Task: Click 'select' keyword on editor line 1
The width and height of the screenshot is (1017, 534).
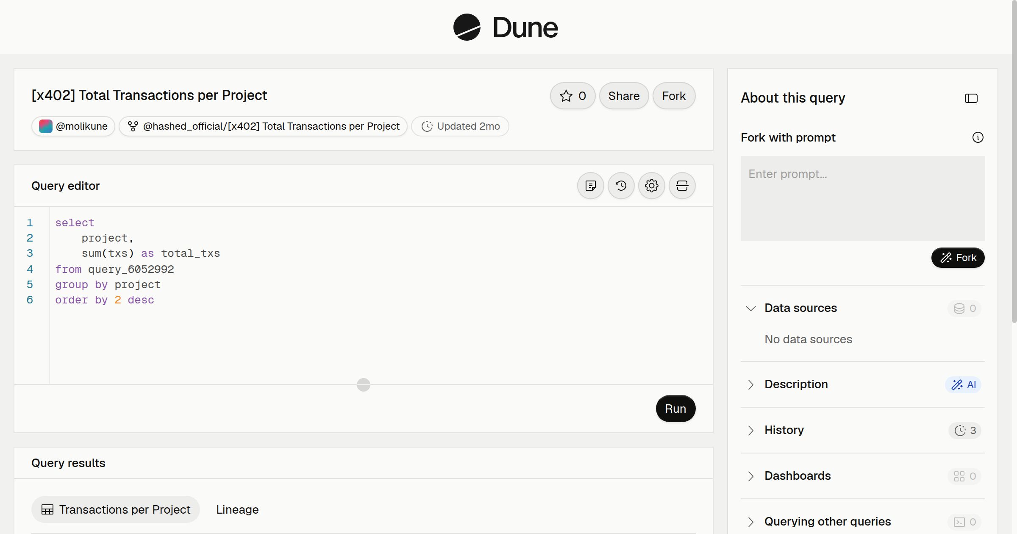Action: [x=75, y=222]
